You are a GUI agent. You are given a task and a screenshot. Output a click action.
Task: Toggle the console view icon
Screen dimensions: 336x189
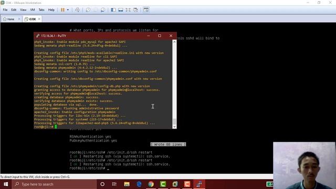pyautogui.click(x=146, y=10)
